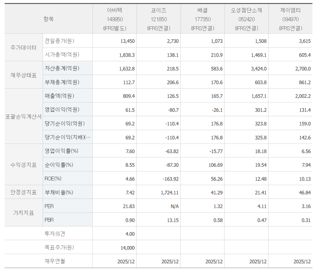The width and height of the screenshot is (314, 269).
Task: Click the 전일종가(원) row label
Action: pos(59,41)
